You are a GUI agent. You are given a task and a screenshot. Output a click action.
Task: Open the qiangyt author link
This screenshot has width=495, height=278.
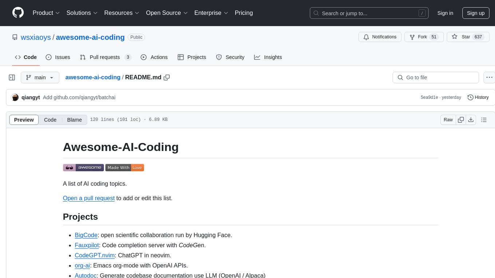[31, 97]
